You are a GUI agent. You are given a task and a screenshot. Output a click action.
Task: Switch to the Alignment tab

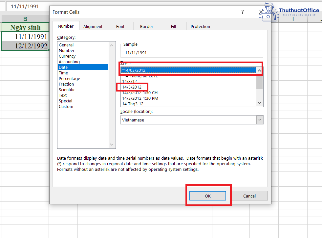point(93,26)
